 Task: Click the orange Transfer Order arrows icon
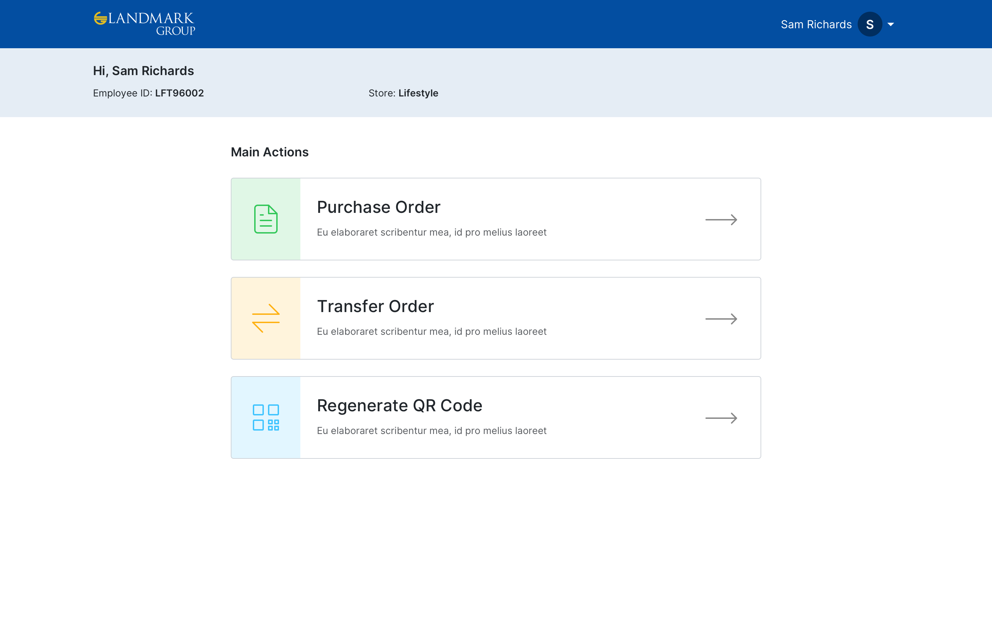[266, 318]
